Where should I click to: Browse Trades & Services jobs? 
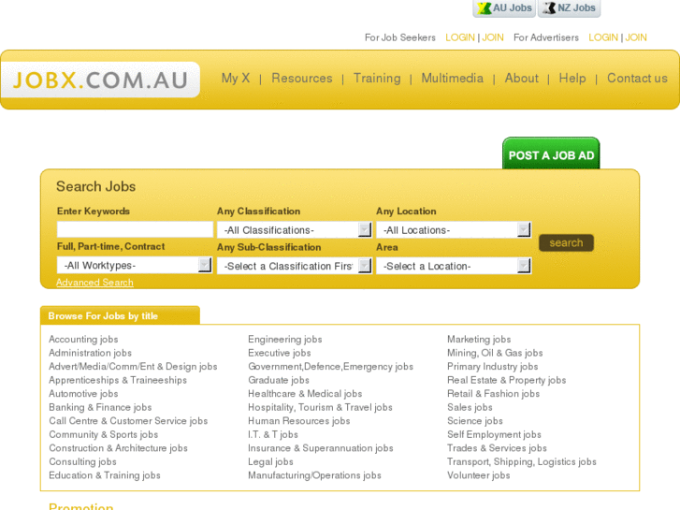coord(497,448)
